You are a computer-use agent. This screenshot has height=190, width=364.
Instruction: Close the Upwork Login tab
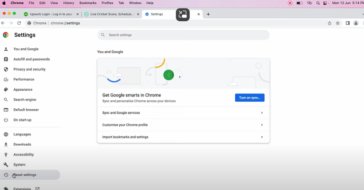[78, 14]
